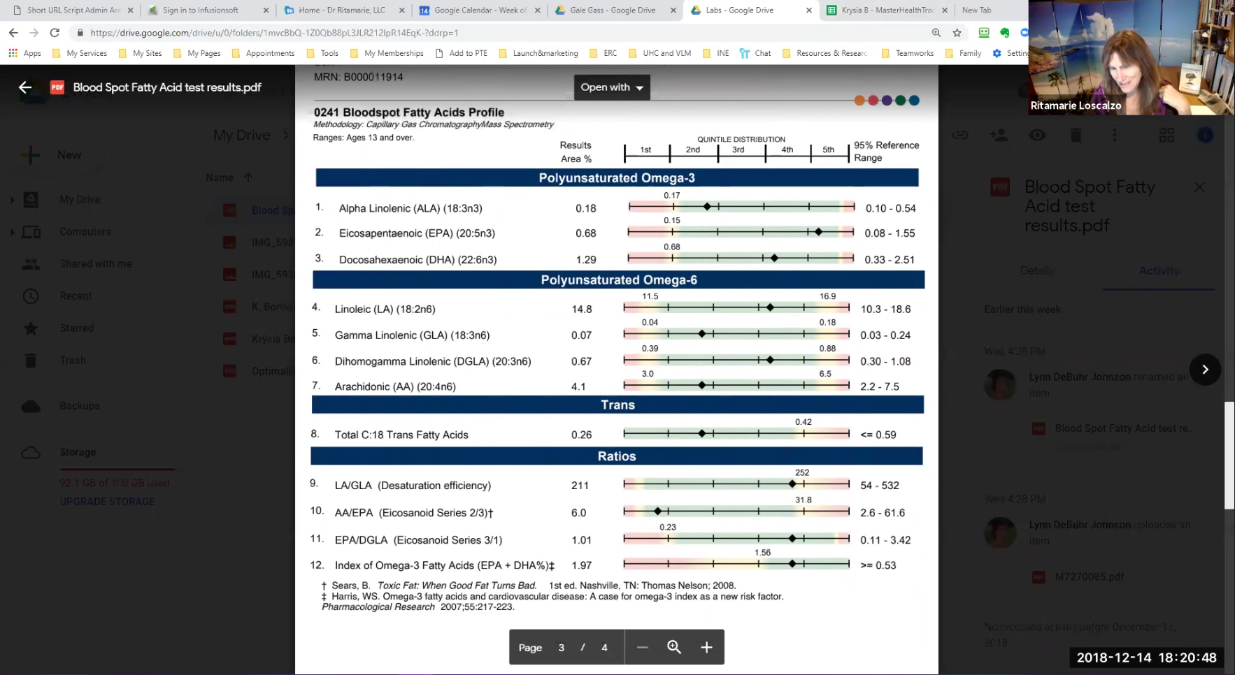
Task: Open the Family bookmark folder
Action: point(963,53)
